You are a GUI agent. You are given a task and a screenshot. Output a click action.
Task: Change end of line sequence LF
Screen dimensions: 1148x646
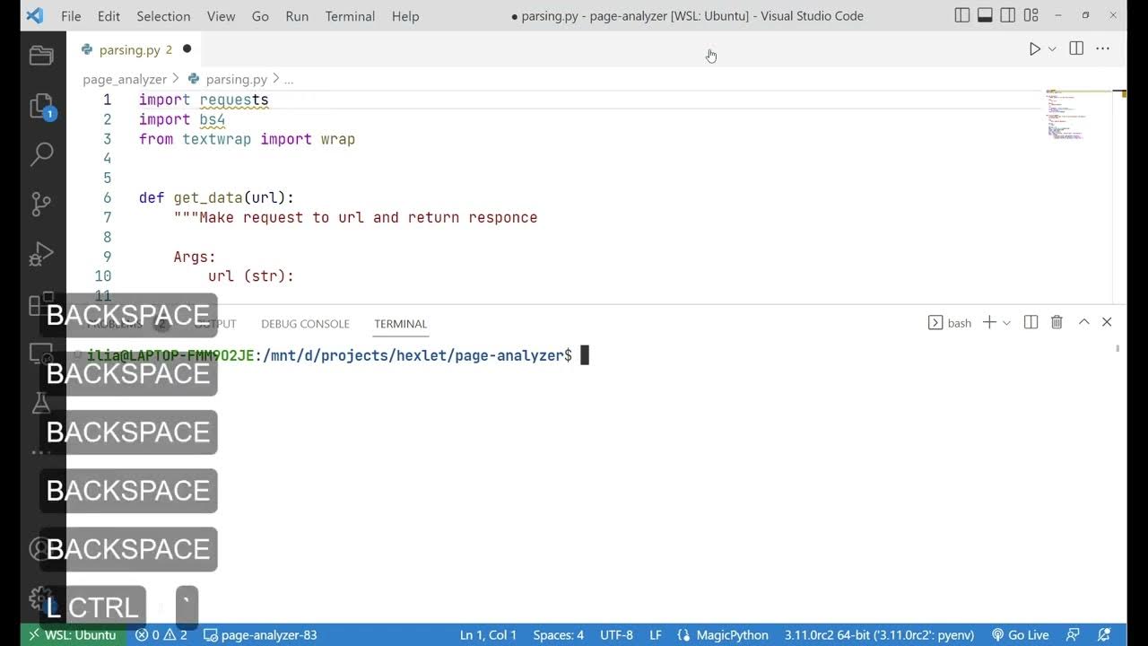click(x=656, y=634)
